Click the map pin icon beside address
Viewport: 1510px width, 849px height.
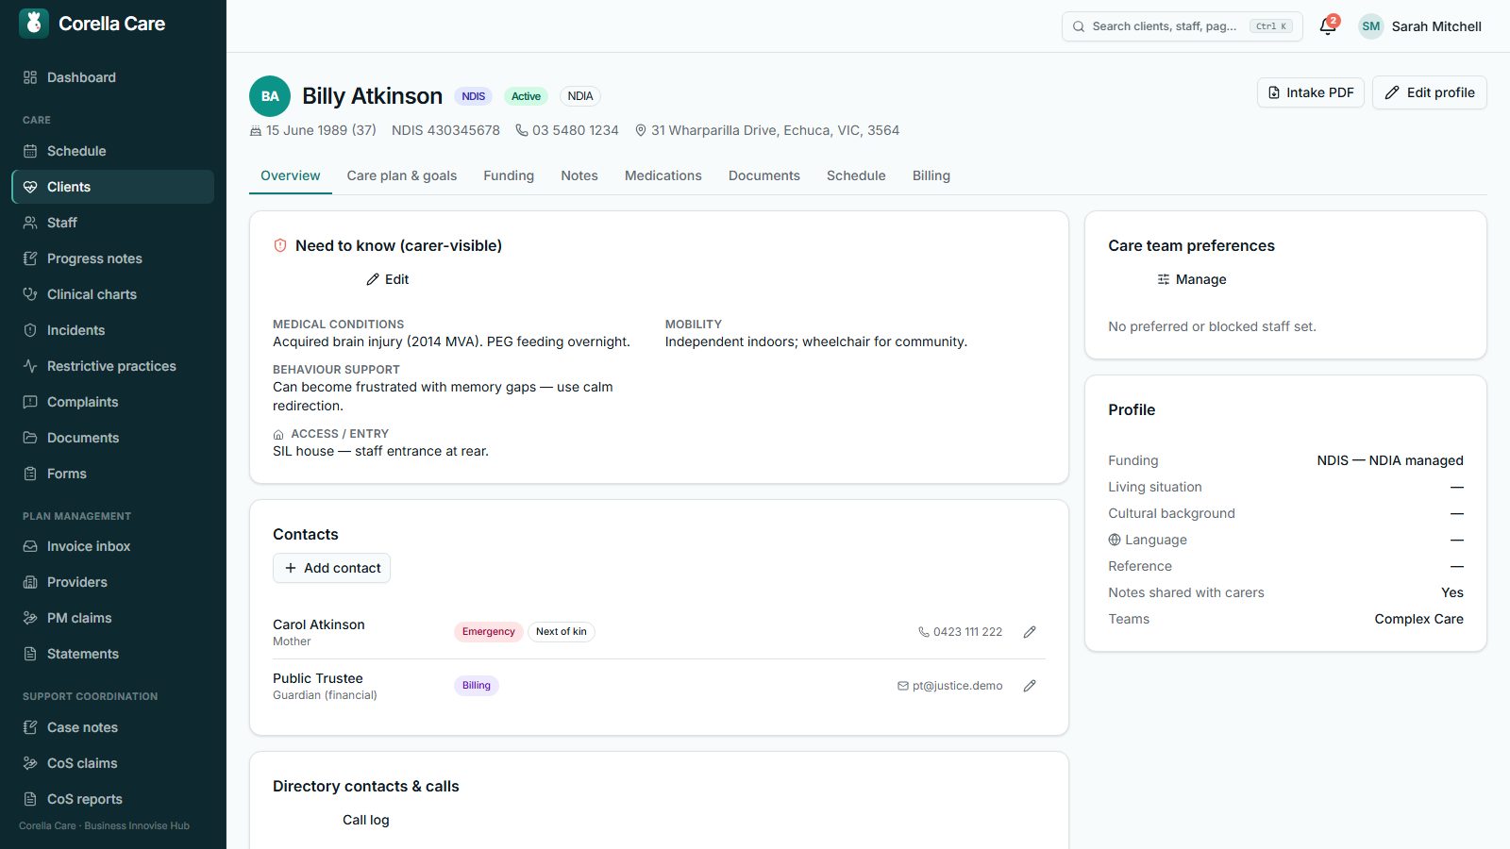click(641, 130)
